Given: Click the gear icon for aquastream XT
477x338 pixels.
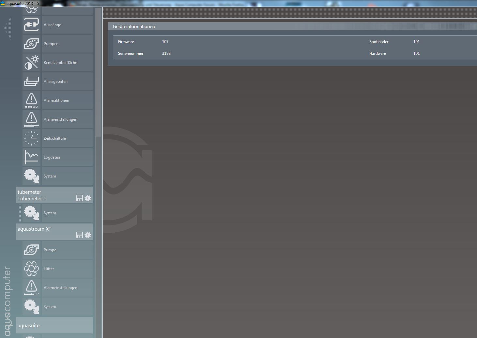Looking at the screenshot, I should point(88,235).
